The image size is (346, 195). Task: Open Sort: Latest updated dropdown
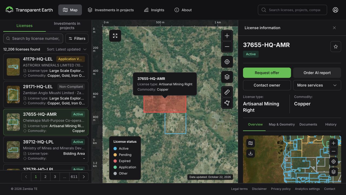point(66,49)
